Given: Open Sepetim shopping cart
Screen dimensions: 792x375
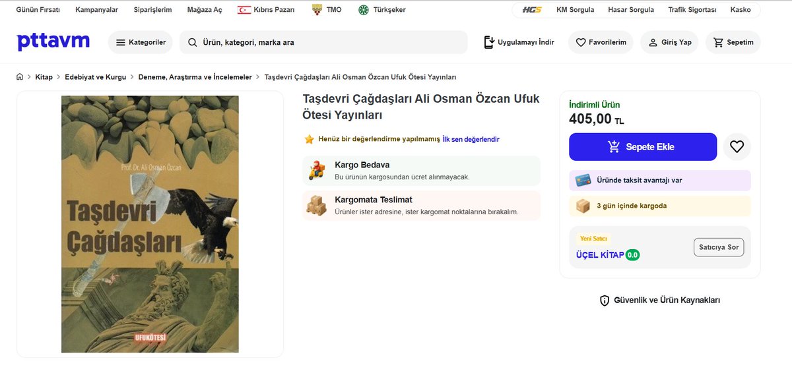Looking at the screenshot, I should pyautogui.click(x=733, y=42).
